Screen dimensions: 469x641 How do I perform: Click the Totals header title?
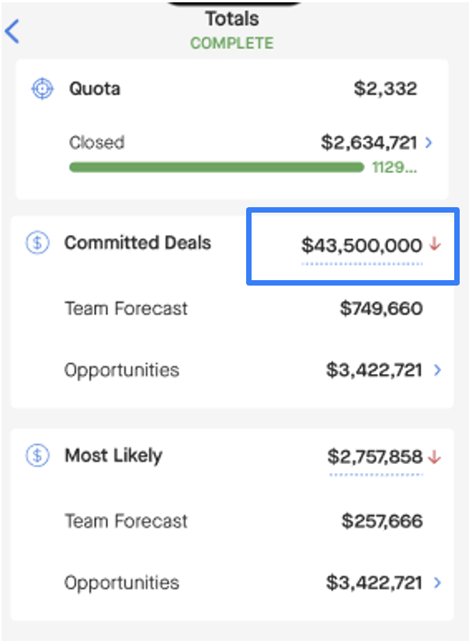point(232,19)
